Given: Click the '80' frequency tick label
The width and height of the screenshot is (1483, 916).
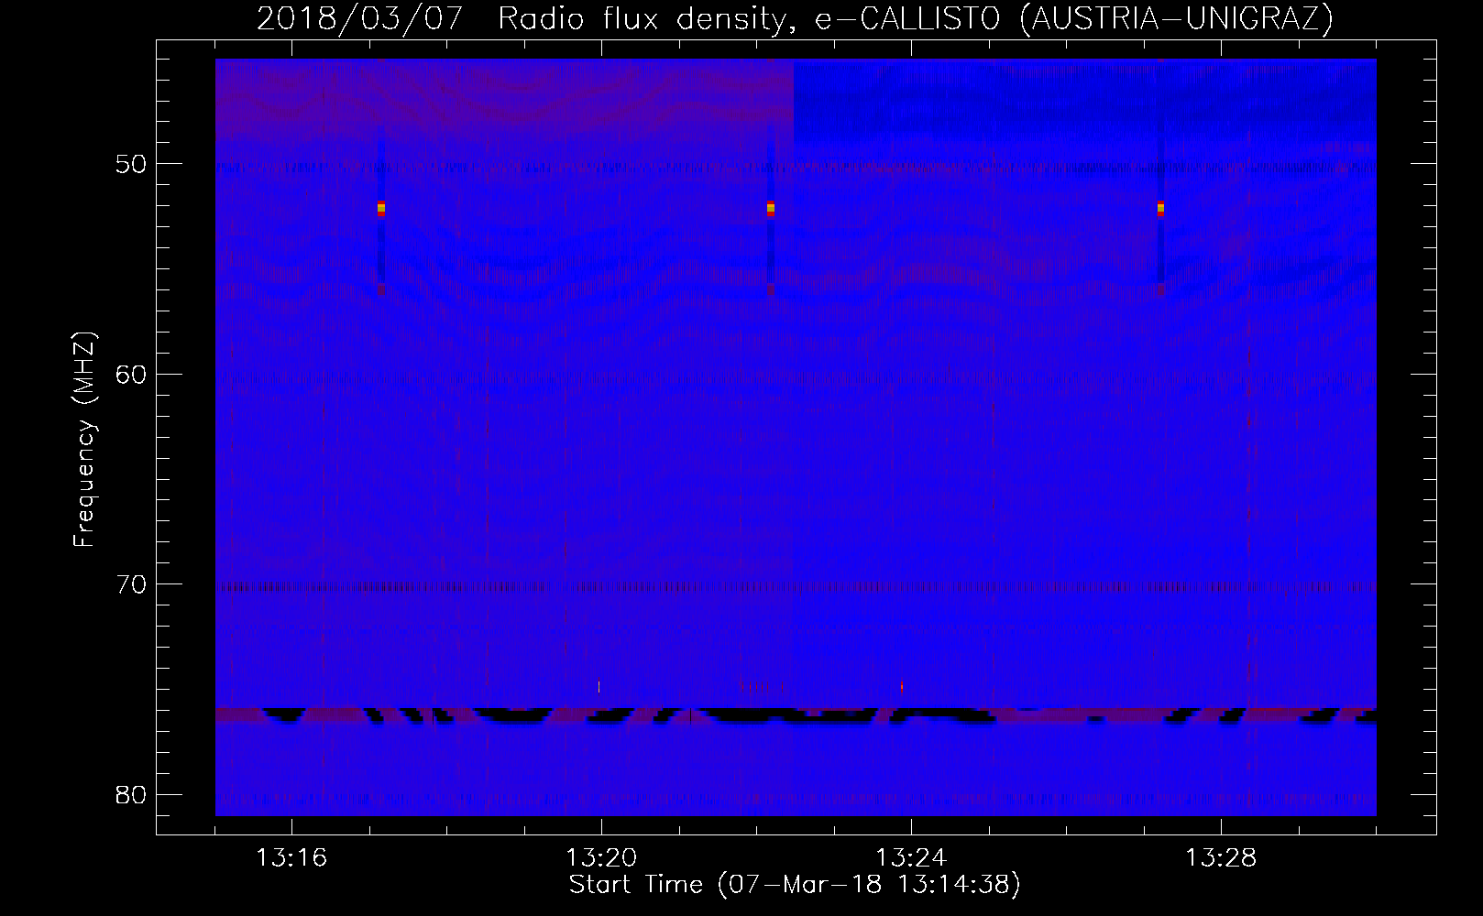Looking at the screenshot, I should 131,793.
